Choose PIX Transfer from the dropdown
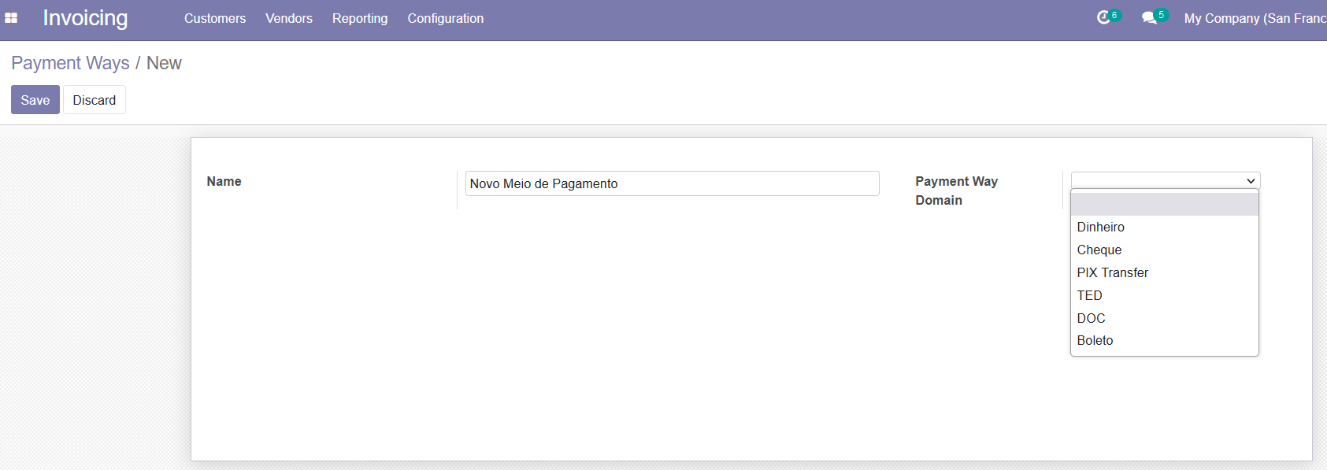Viewport: 1327px width, 470px height. pos(1165,272)
